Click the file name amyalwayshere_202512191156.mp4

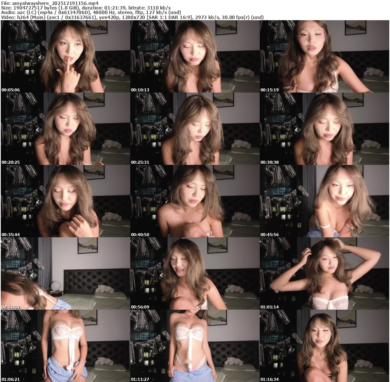[x=55, y=3]
